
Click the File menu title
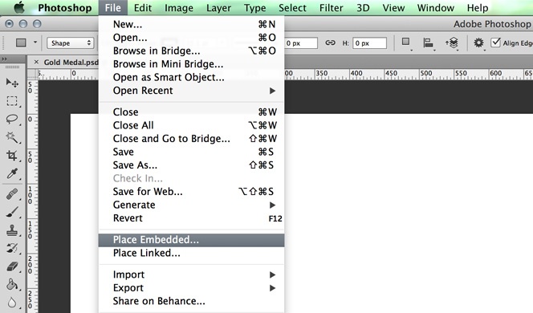pyautogui.click(x=113, y=7)
